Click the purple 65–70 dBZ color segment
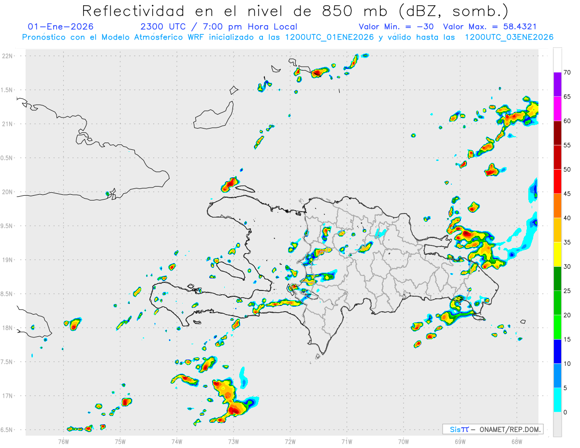 [557, 85]
